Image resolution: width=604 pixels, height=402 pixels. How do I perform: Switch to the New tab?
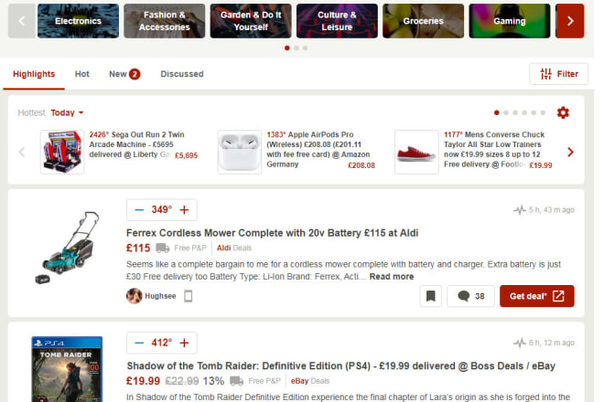(x=124, y=74)
